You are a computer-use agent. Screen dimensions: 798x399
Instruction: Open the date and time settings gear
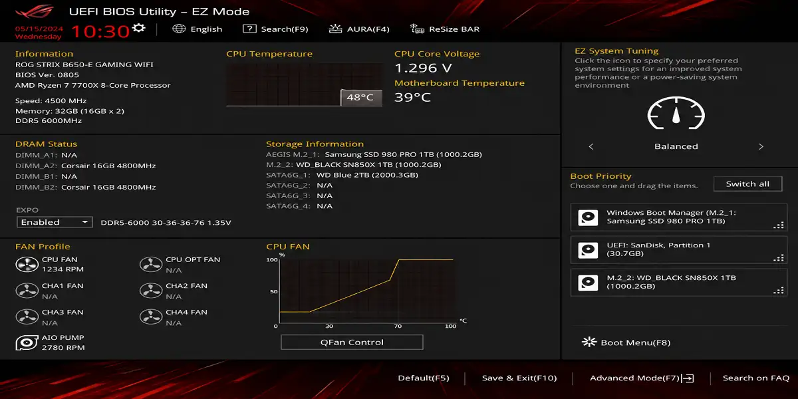point(138,27)
